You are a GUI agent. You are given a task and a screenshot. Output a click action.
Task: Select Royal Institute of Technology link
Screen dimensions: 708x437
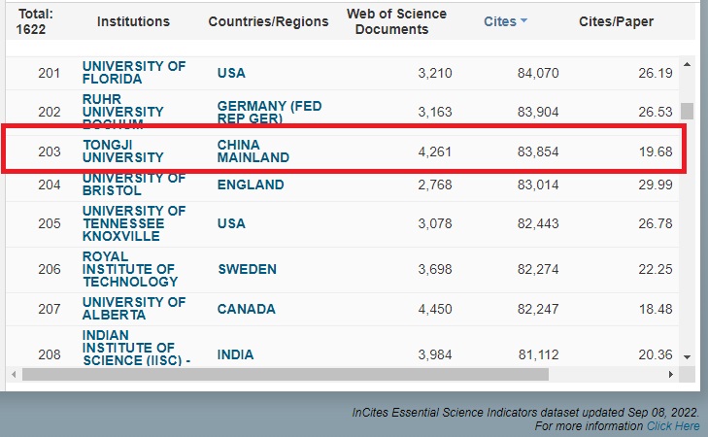[130, 269]
